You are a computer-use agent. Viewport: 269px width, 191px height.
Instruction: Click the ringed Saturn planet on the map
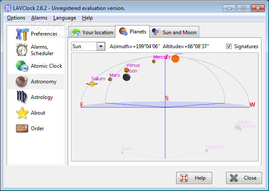click(x=92, y=84)
